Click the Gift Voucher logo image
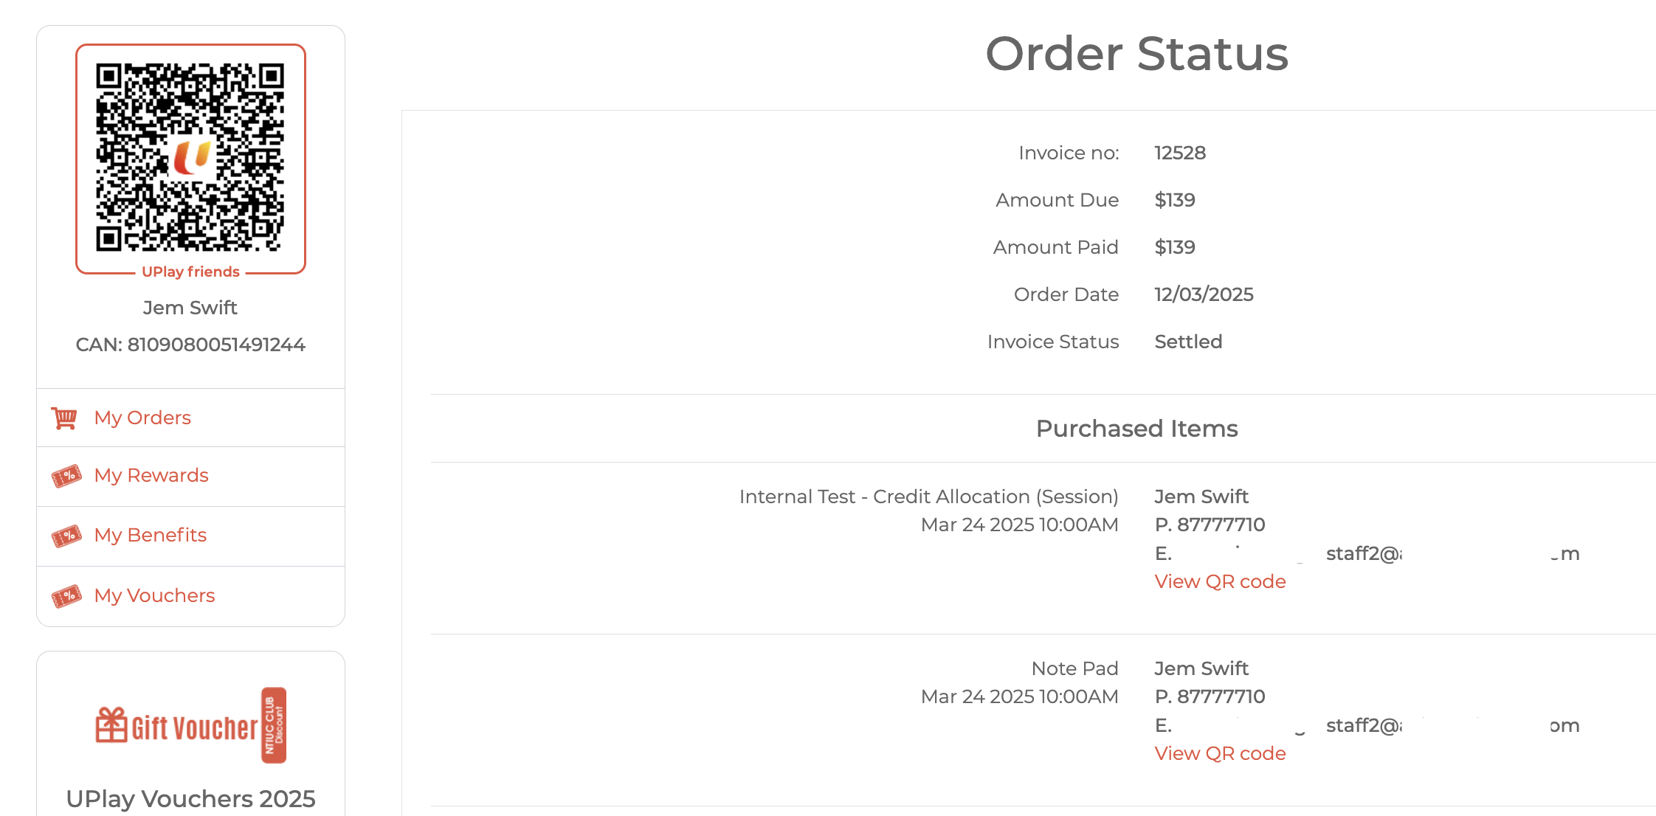 tap(190, 726)
